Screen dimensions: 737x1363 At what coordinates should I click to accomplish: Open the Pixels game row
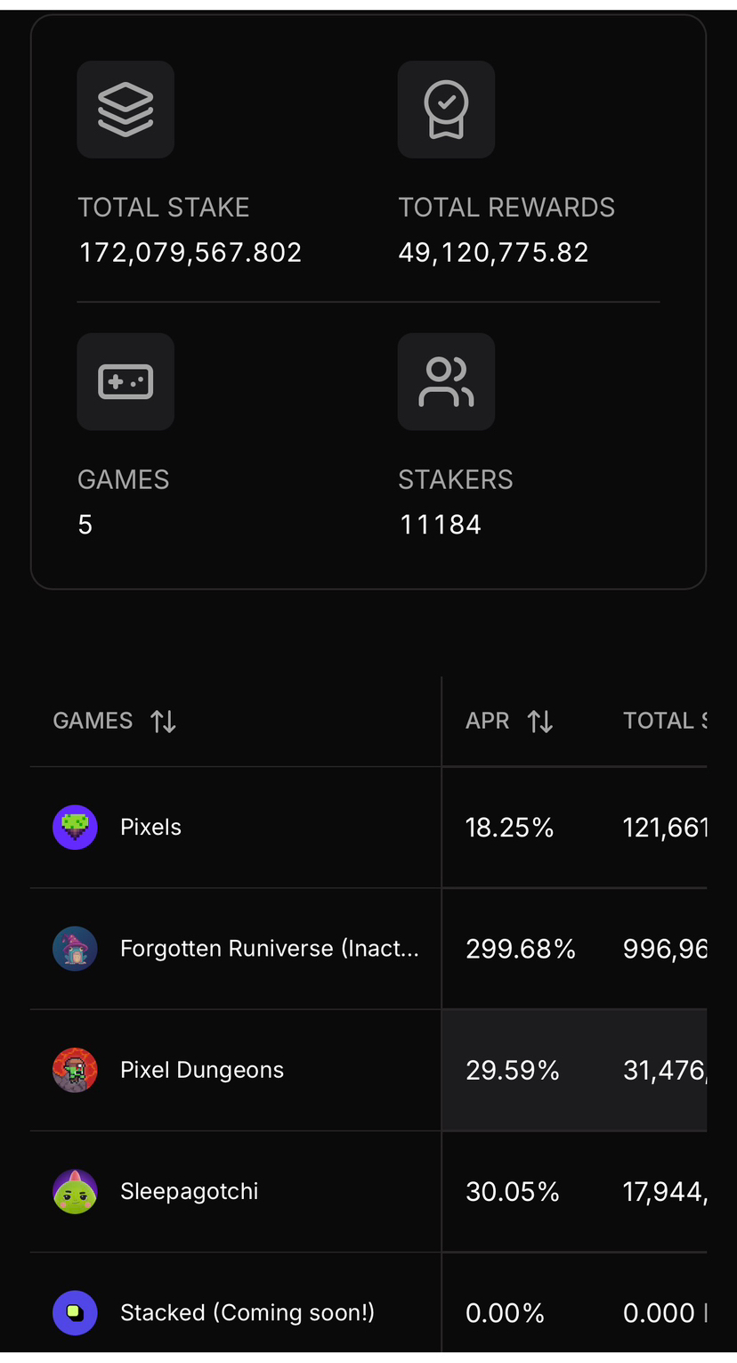coord(151,827)
